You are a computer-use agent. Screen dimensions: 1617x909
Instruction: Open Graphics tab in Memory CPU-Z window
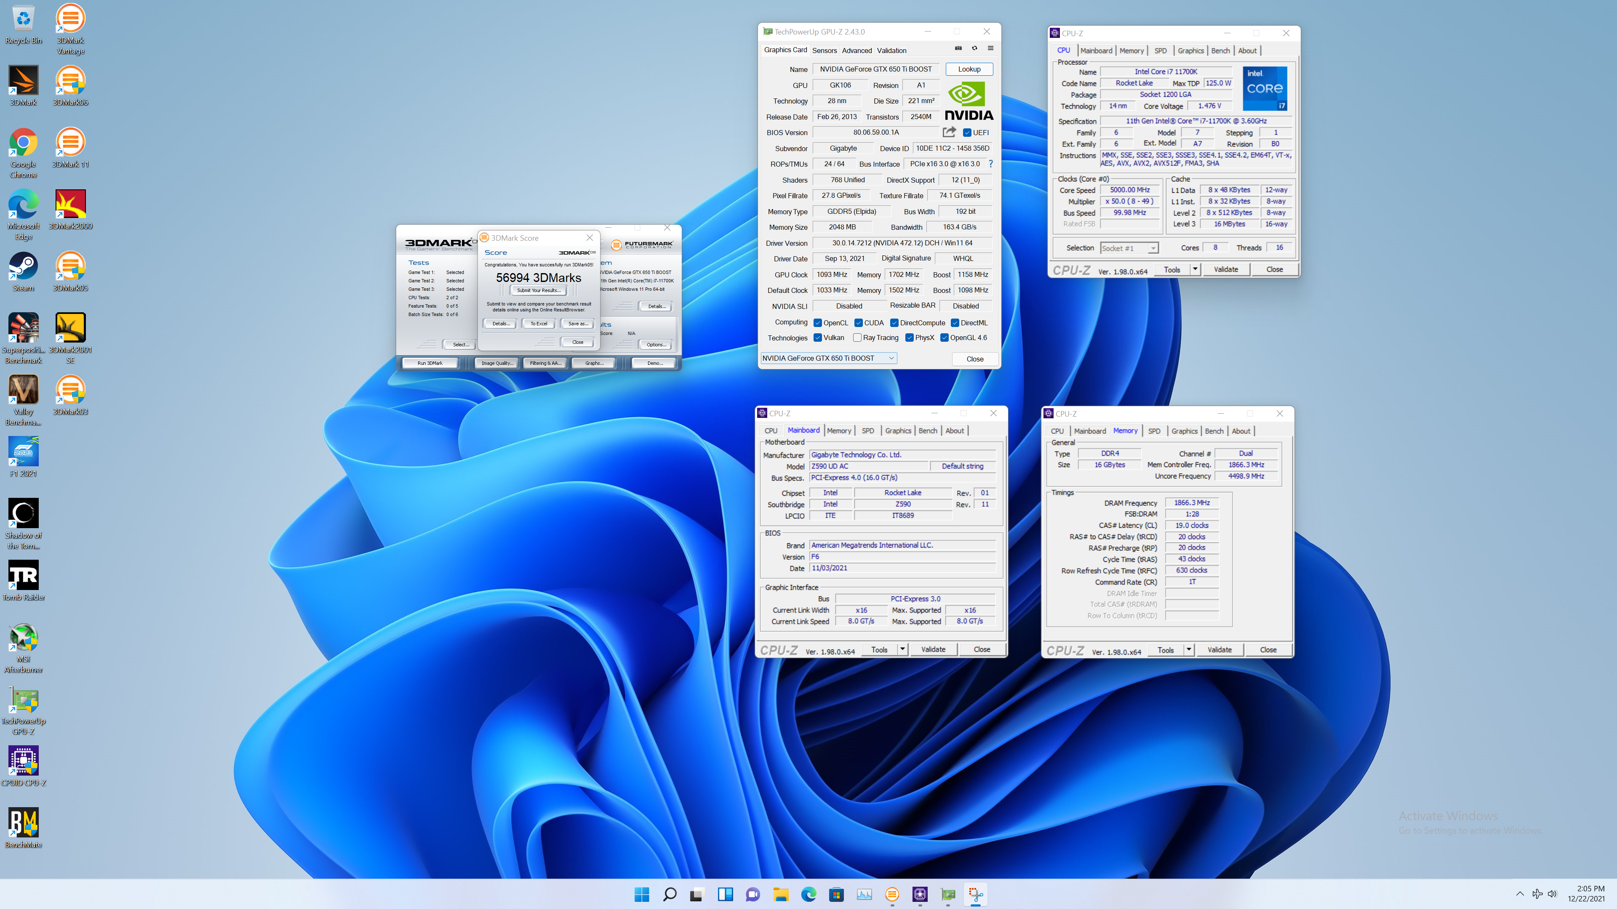(1184, 431)
